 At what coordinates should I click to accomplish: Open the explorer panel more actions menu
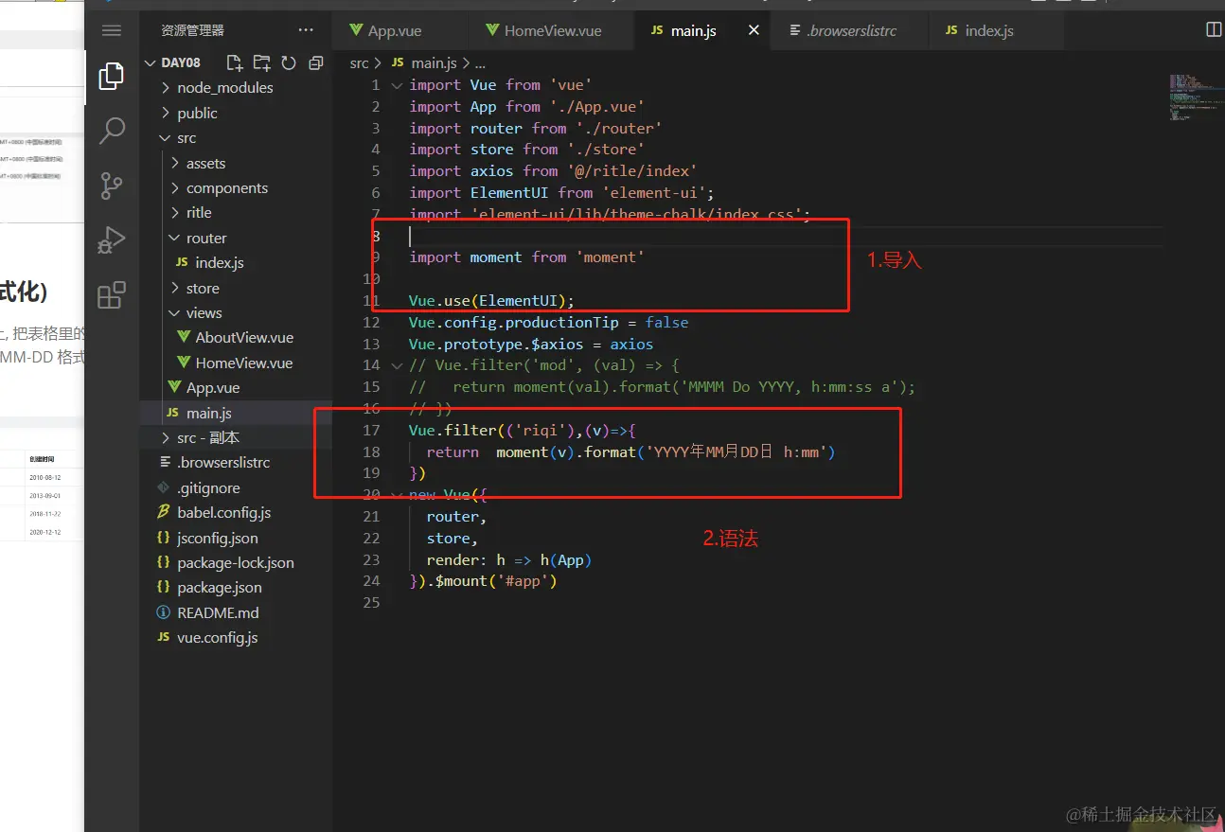(x=306, y=30)
